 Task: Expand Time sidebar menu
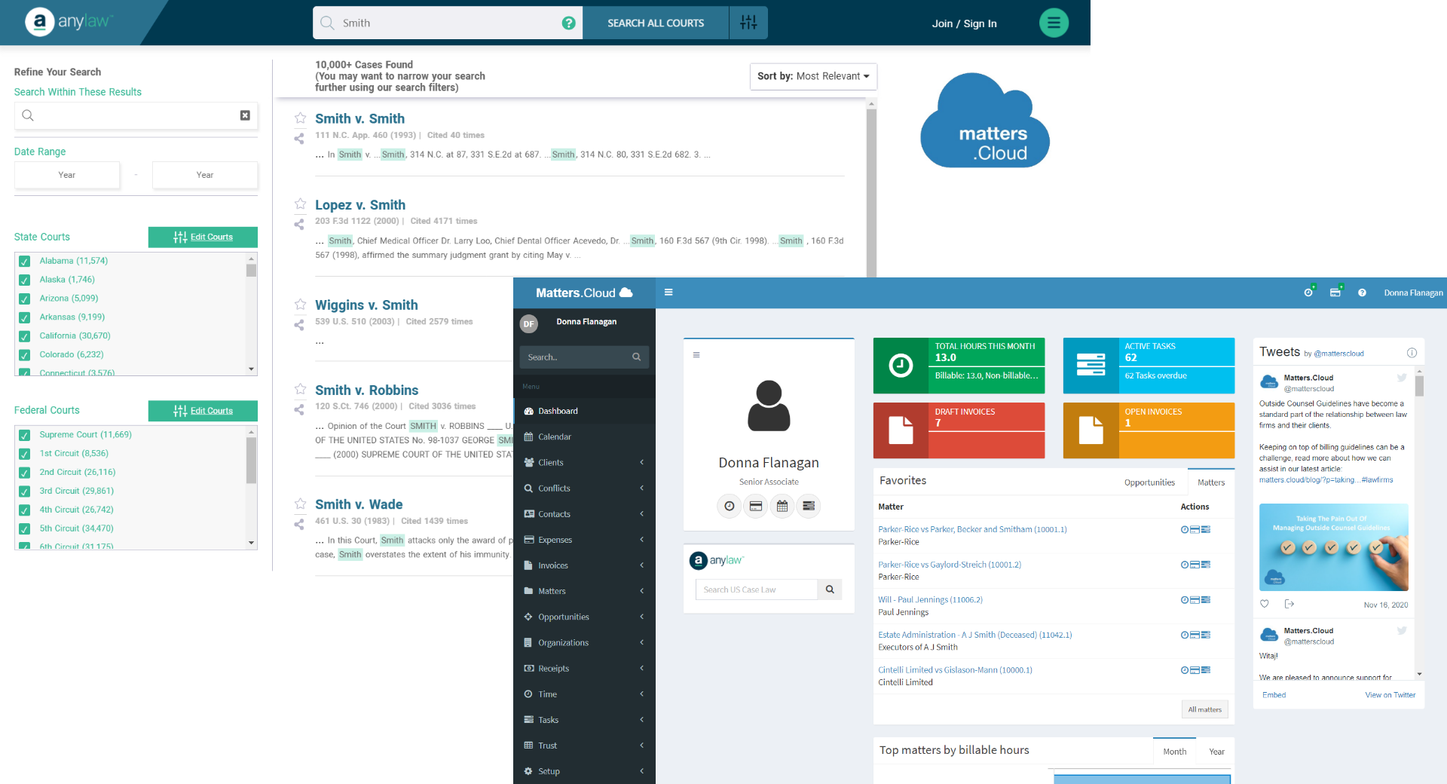tap(584, 694)
